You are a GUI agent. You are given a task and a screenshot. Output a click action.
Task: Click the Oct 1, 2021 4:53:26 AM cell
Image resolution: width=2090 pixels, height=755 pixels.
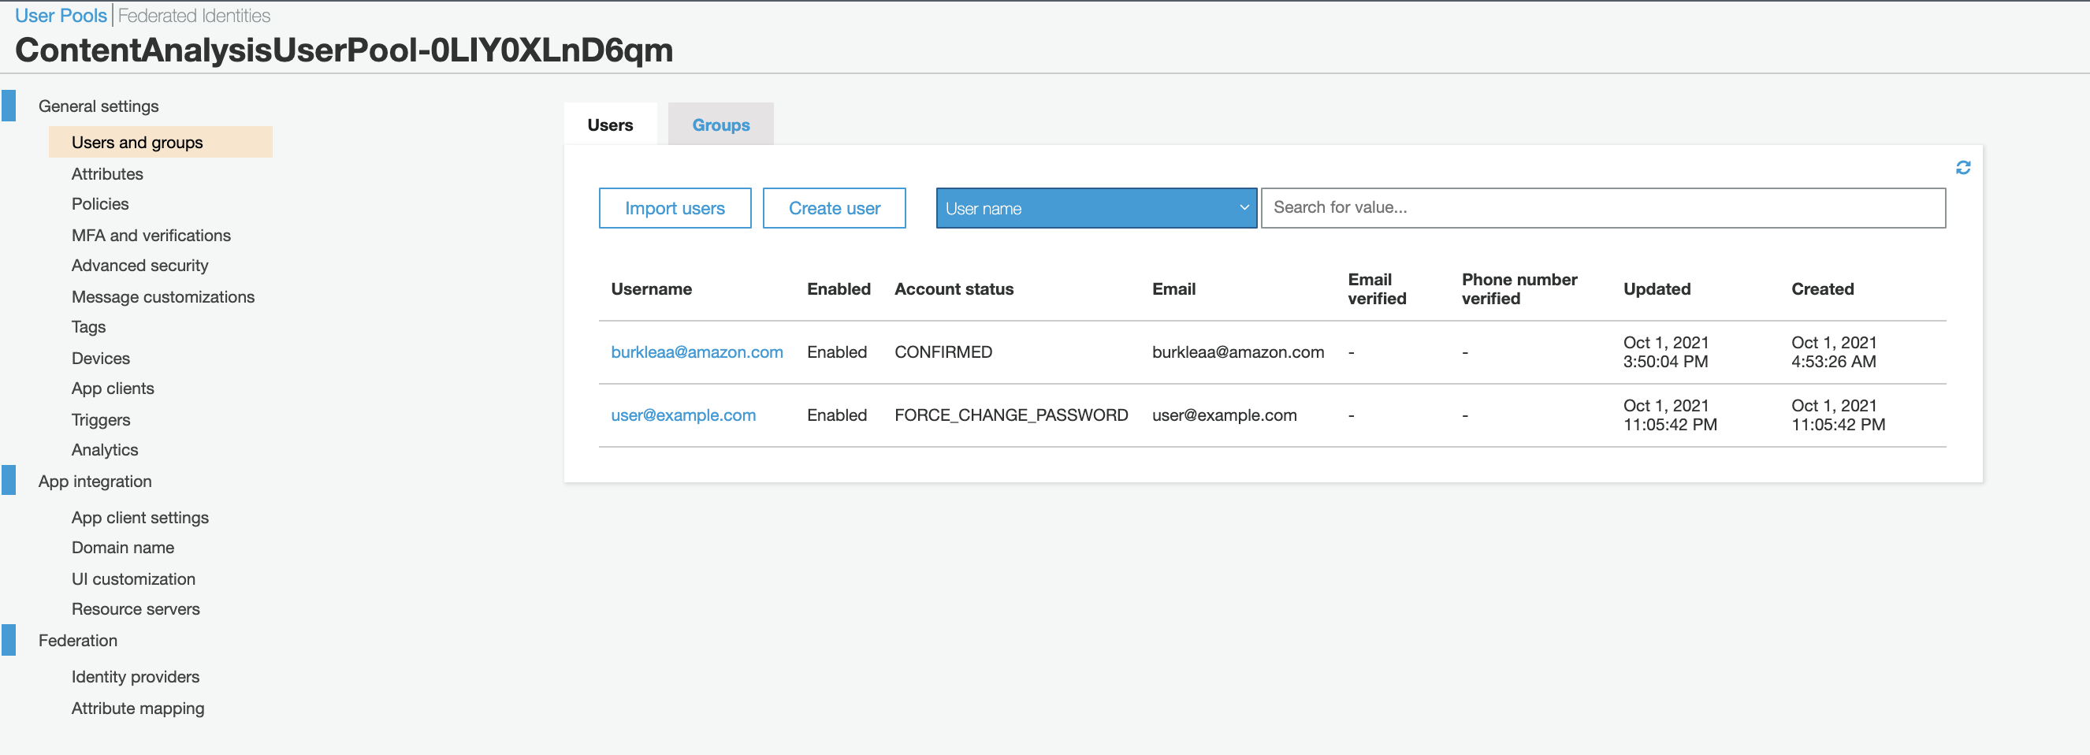(x=1833, y=352)
